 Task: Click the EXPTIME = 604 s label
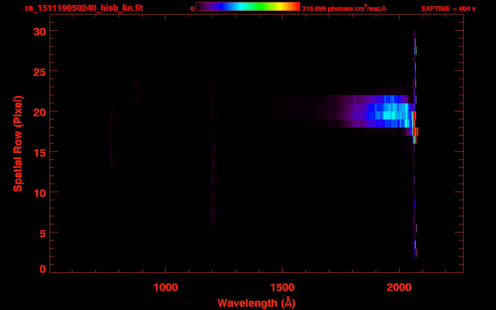(448, 8)
